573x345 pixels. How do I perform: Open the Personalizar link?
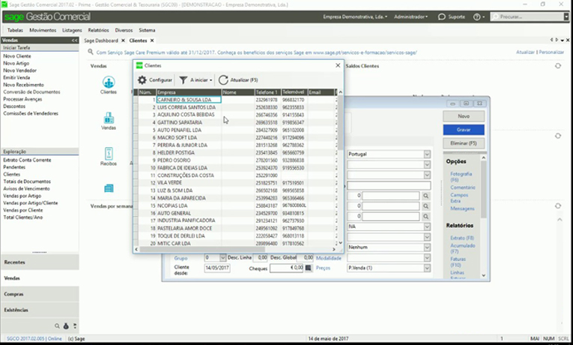(x=551, y=52)
